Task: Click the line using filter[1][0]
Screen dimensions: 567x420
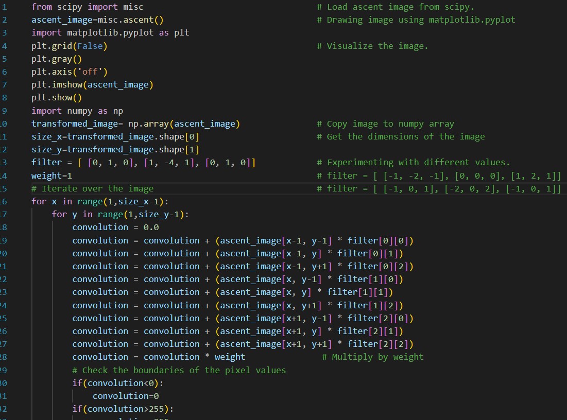Action: tap(237, 279)
